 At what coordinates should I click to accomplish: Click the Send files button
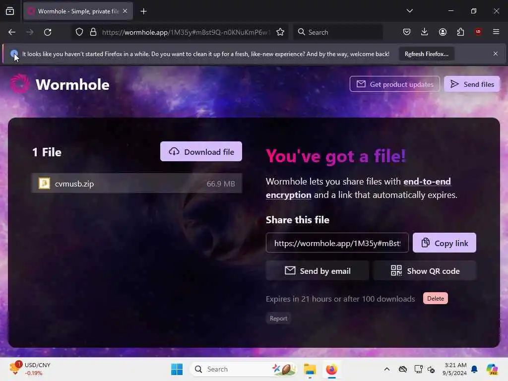coord(472,84)
